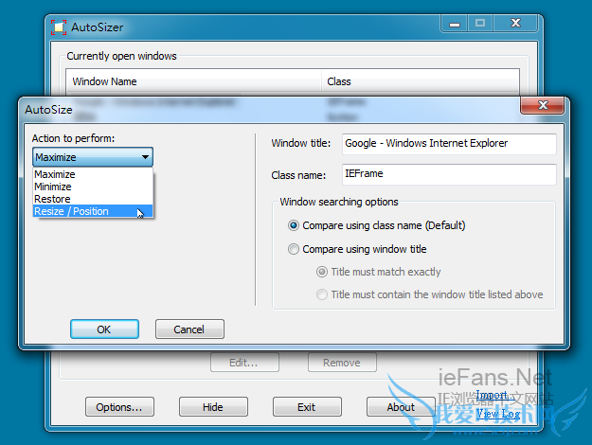Select Compare using window title option
The height and width of the screenshot is (445, 592).
357,249
